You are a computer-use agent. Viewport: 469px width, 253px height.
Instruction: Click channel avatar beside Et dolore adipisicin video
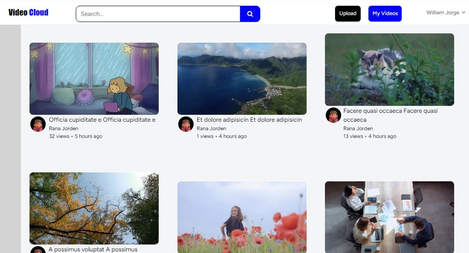pyautogui.click(x=186, y=124)
